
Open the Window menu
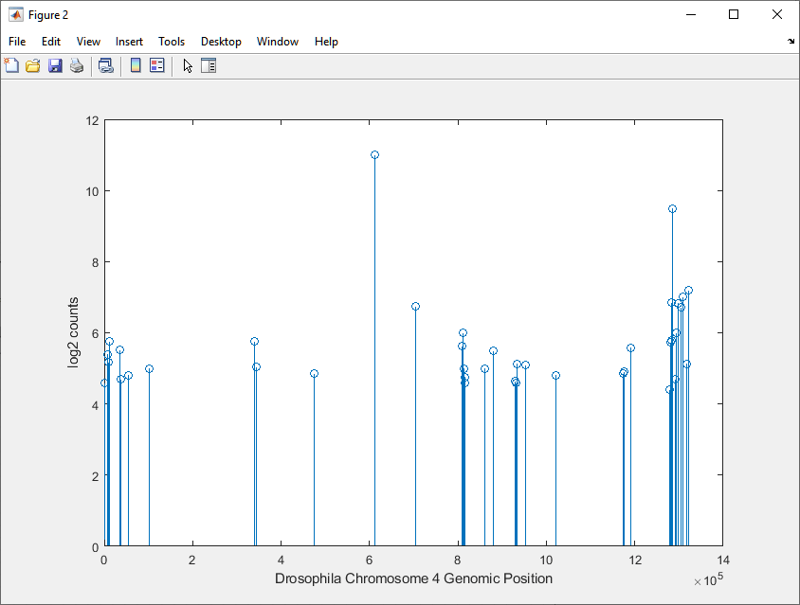pyautogui.click(x=277, y=42)
